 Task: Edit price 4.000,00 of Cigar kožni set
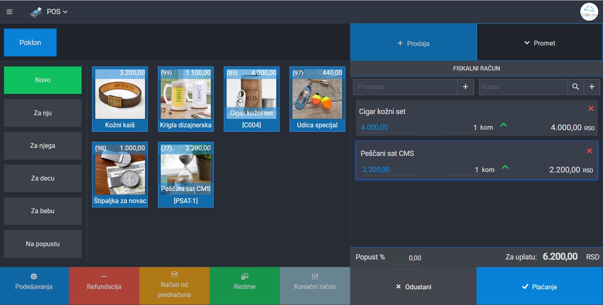[389, 127]
